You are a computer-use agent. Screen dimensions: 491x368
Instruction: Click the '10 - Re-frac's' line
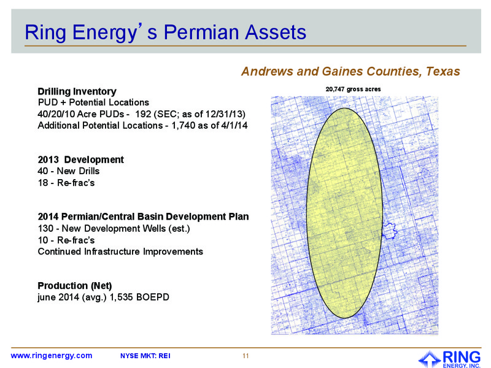[x=66, y=240]
